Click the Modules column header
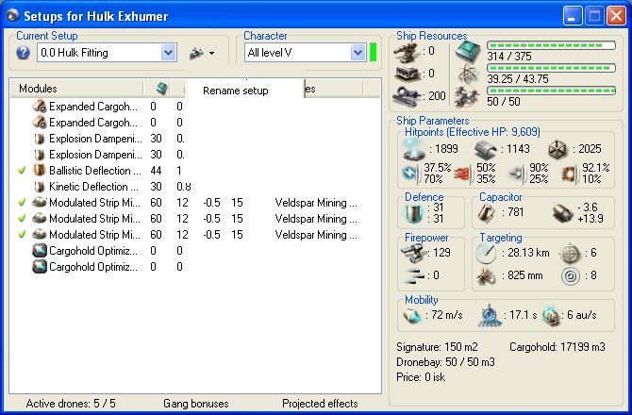 39,89
